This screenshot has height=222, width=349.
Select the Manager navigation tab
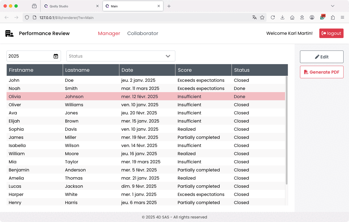[109, 33]
